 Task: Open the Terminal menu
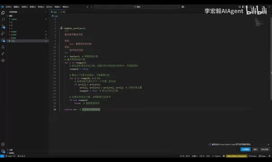pyautogui.click(x=57, y=7)
